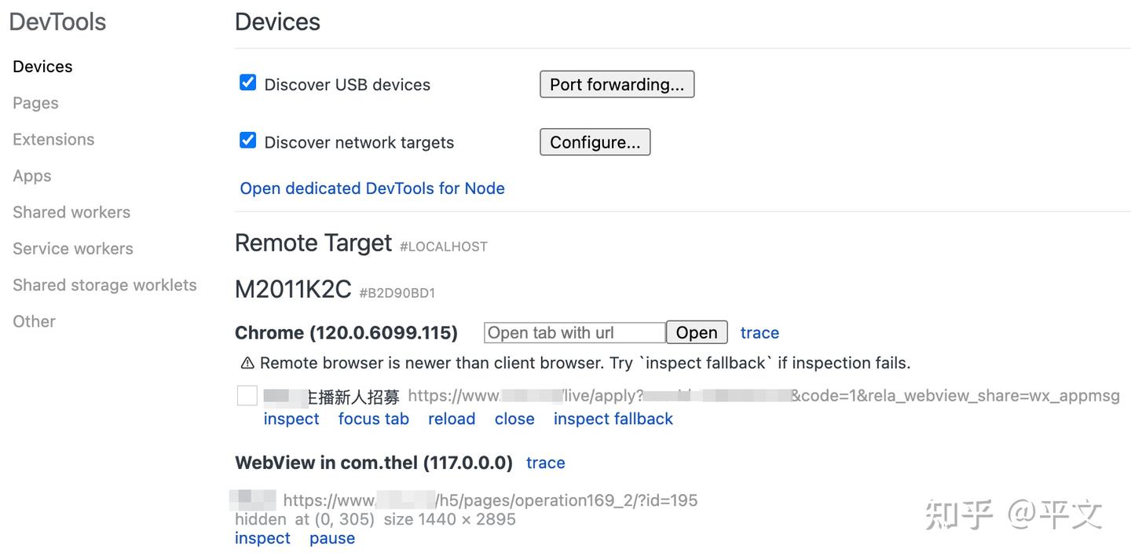Image resolution: width=1131 pixels, height=560 pixels.
Task: Click focus tab link
Action: [x=374, y=419]
